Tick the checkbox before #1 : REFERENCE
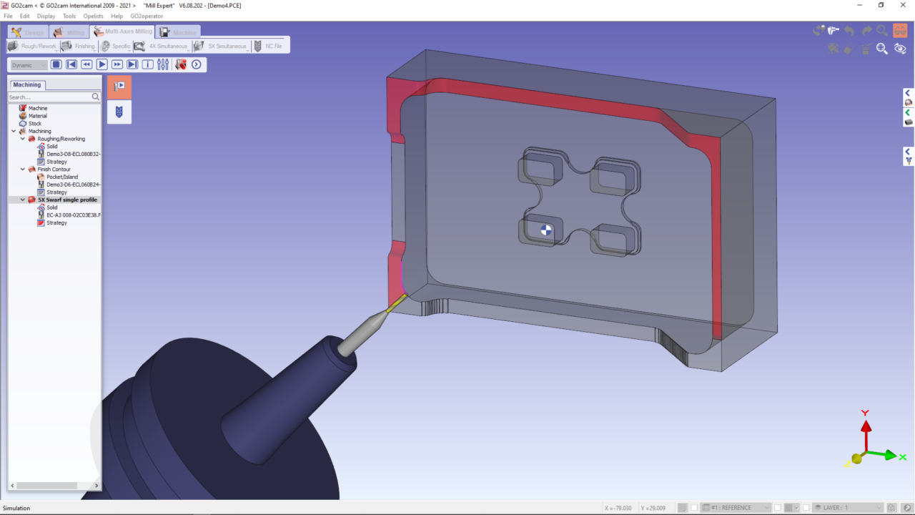Image resolution: width=915 pixels, height=515 pixels. click(694, 508)
